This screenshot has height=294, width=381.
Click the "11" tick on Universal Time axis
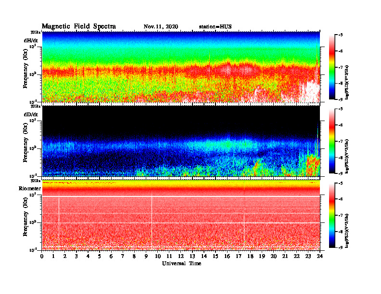[169, 257]
